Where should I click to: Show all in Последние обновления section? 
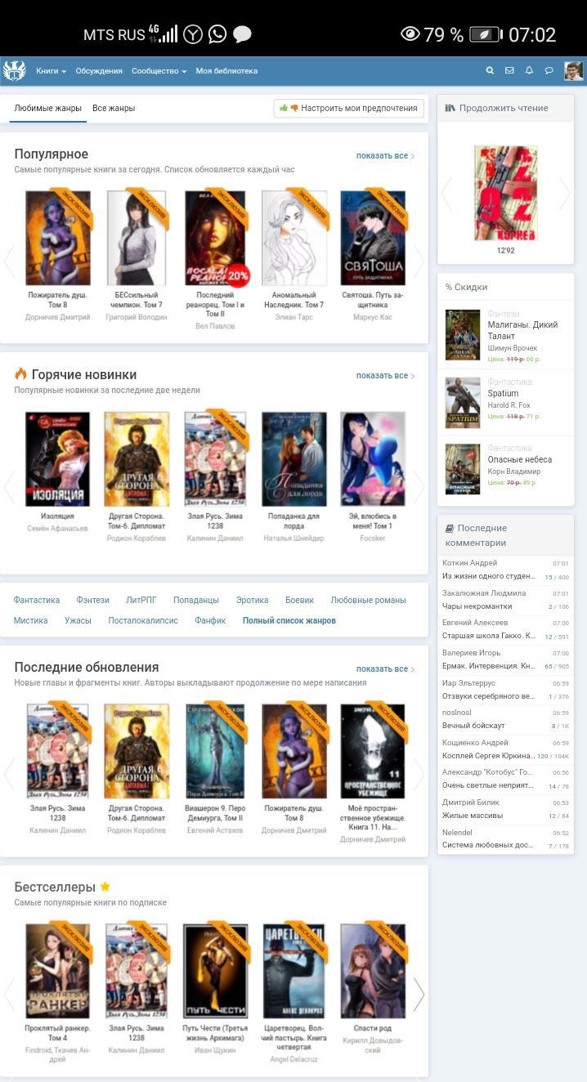coord(385,668)
